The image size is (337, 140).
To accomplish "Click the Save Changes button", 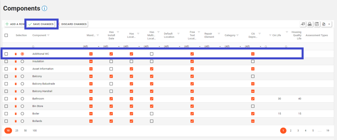I will click(x=41, y=24).
